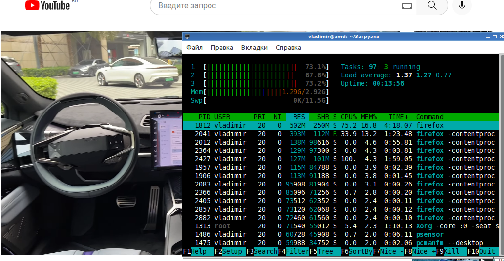The image size is (504, 261).
Task: Click the Swp usage meter bar
Action: (260, 100)
